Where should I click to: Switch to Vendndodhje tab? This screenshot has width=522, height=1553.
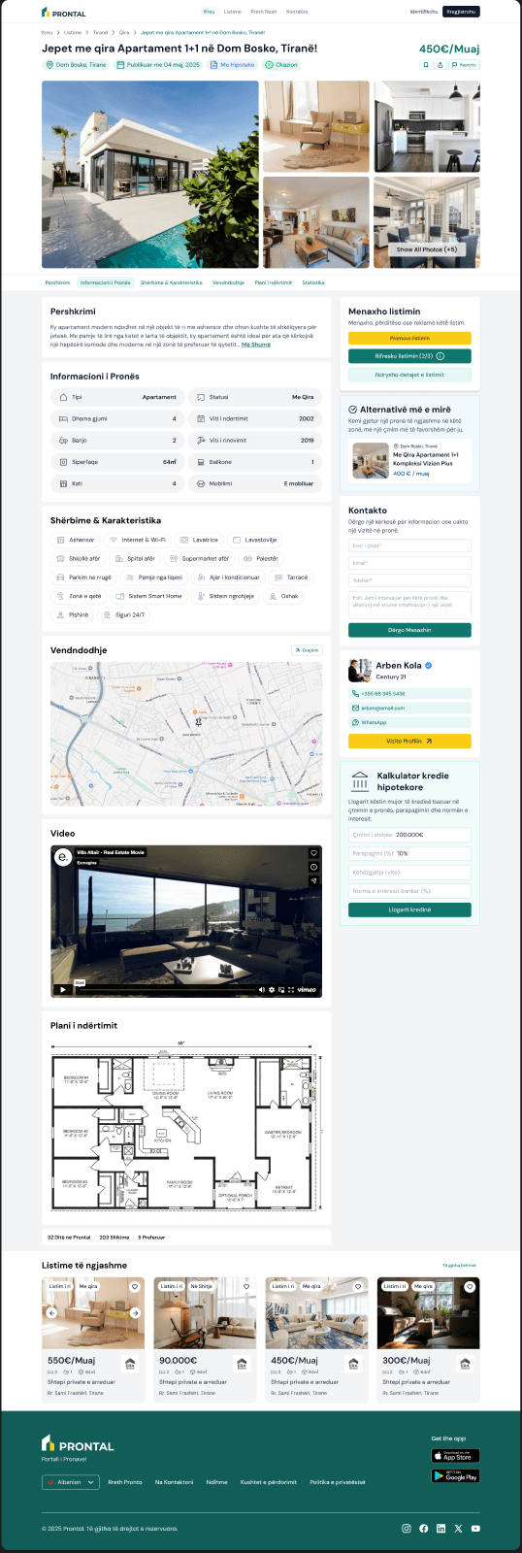[x=229, y=282]
